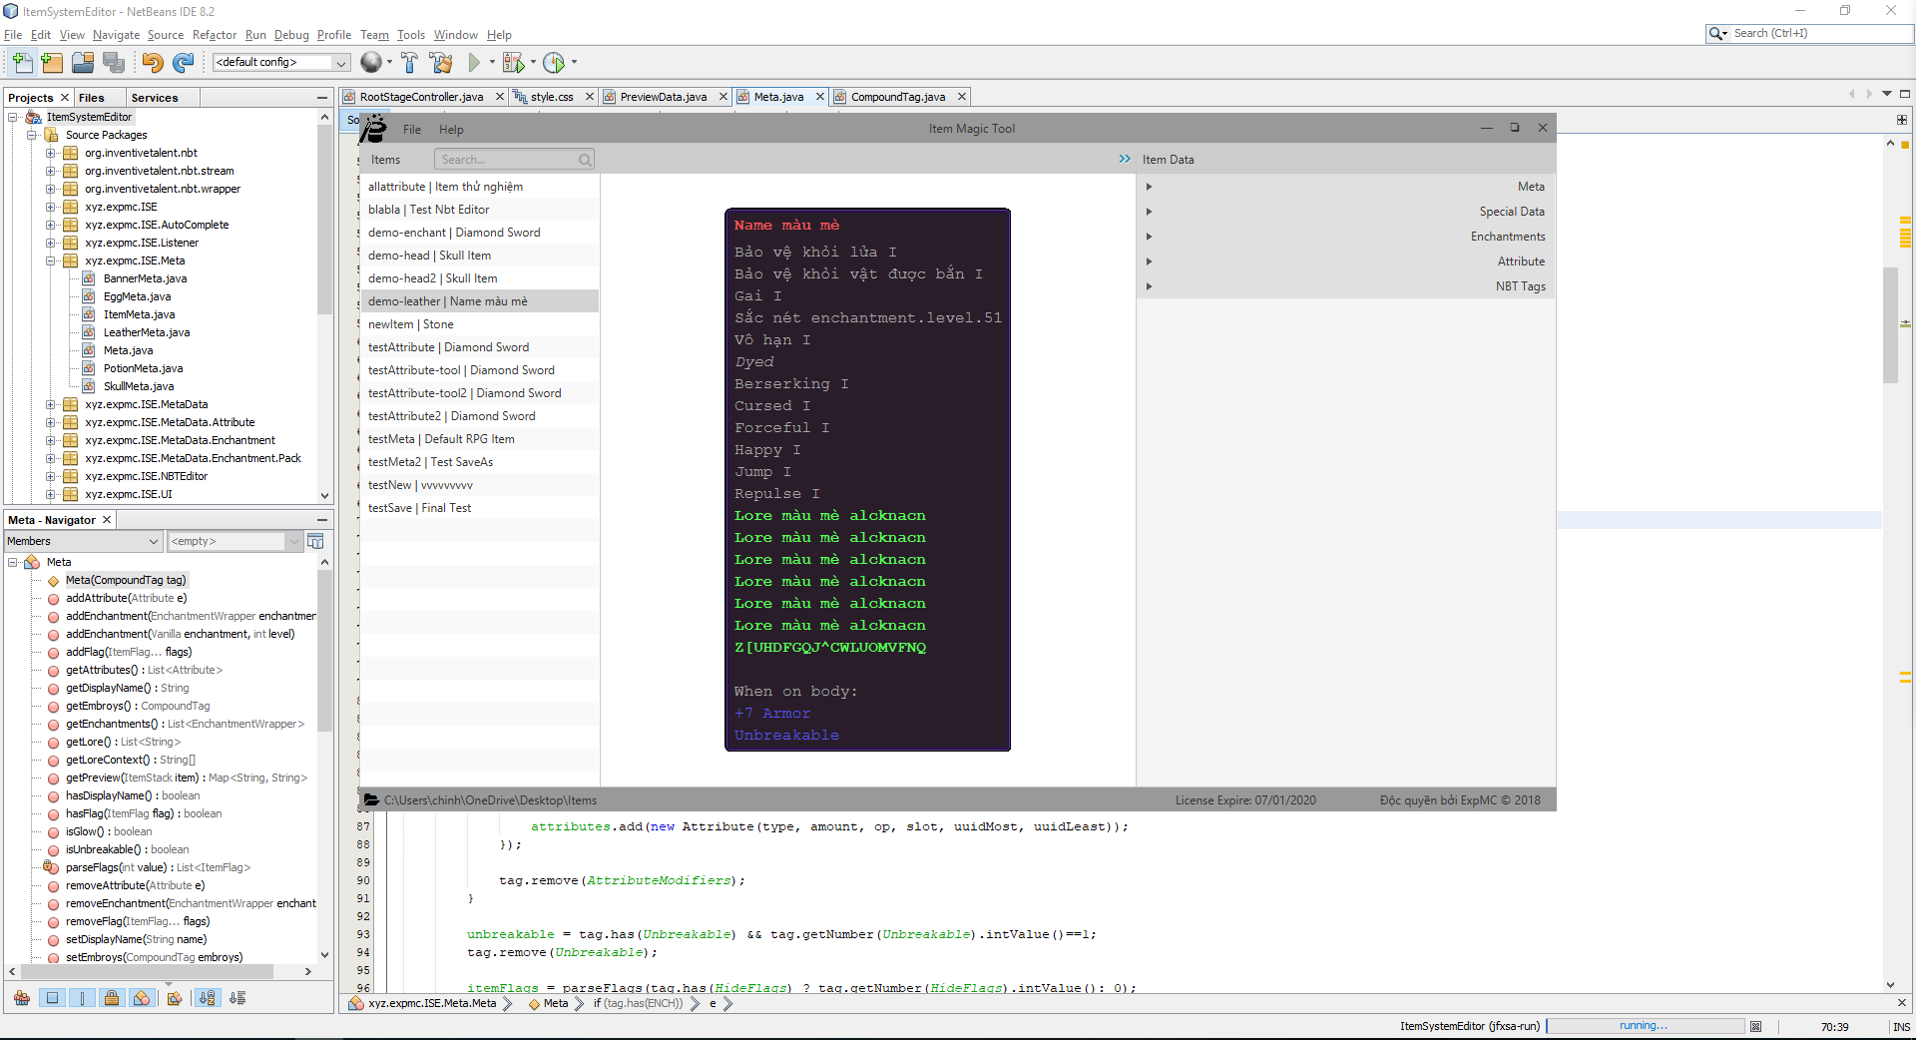Switch to the PreviewData.java editor tab
The height and width of the screenshot is (1040, 1916).
(663, 97)
